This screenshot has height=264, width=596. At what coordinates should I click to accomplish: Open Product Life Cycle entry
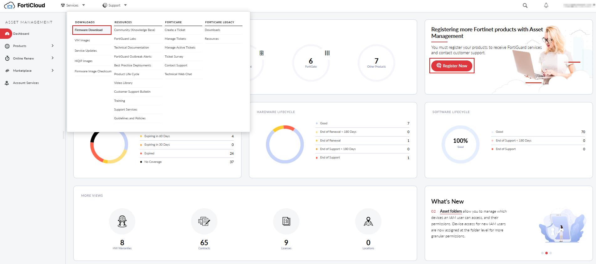127,74
